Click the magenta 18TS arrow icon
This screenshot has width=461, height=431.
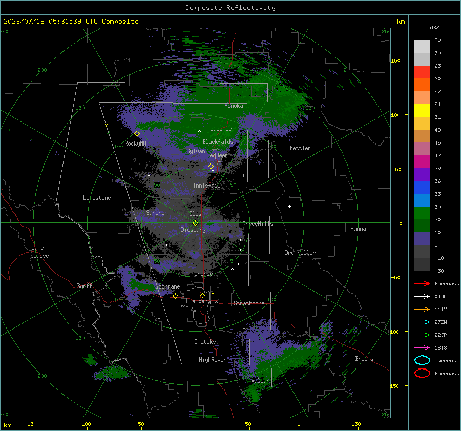point(422,348)
